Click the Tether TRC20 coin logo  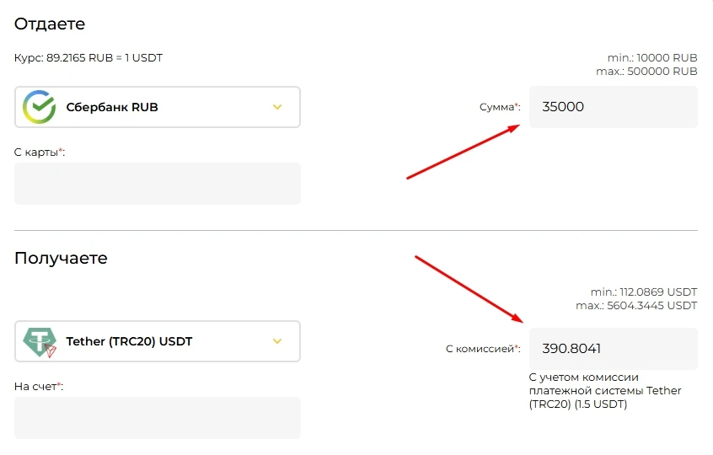click(40, 342)
